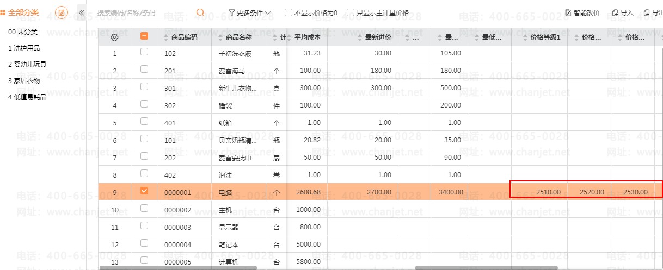Expand the 更多条件 filter dropdown

pyautogui.click(x=249, y=12)
